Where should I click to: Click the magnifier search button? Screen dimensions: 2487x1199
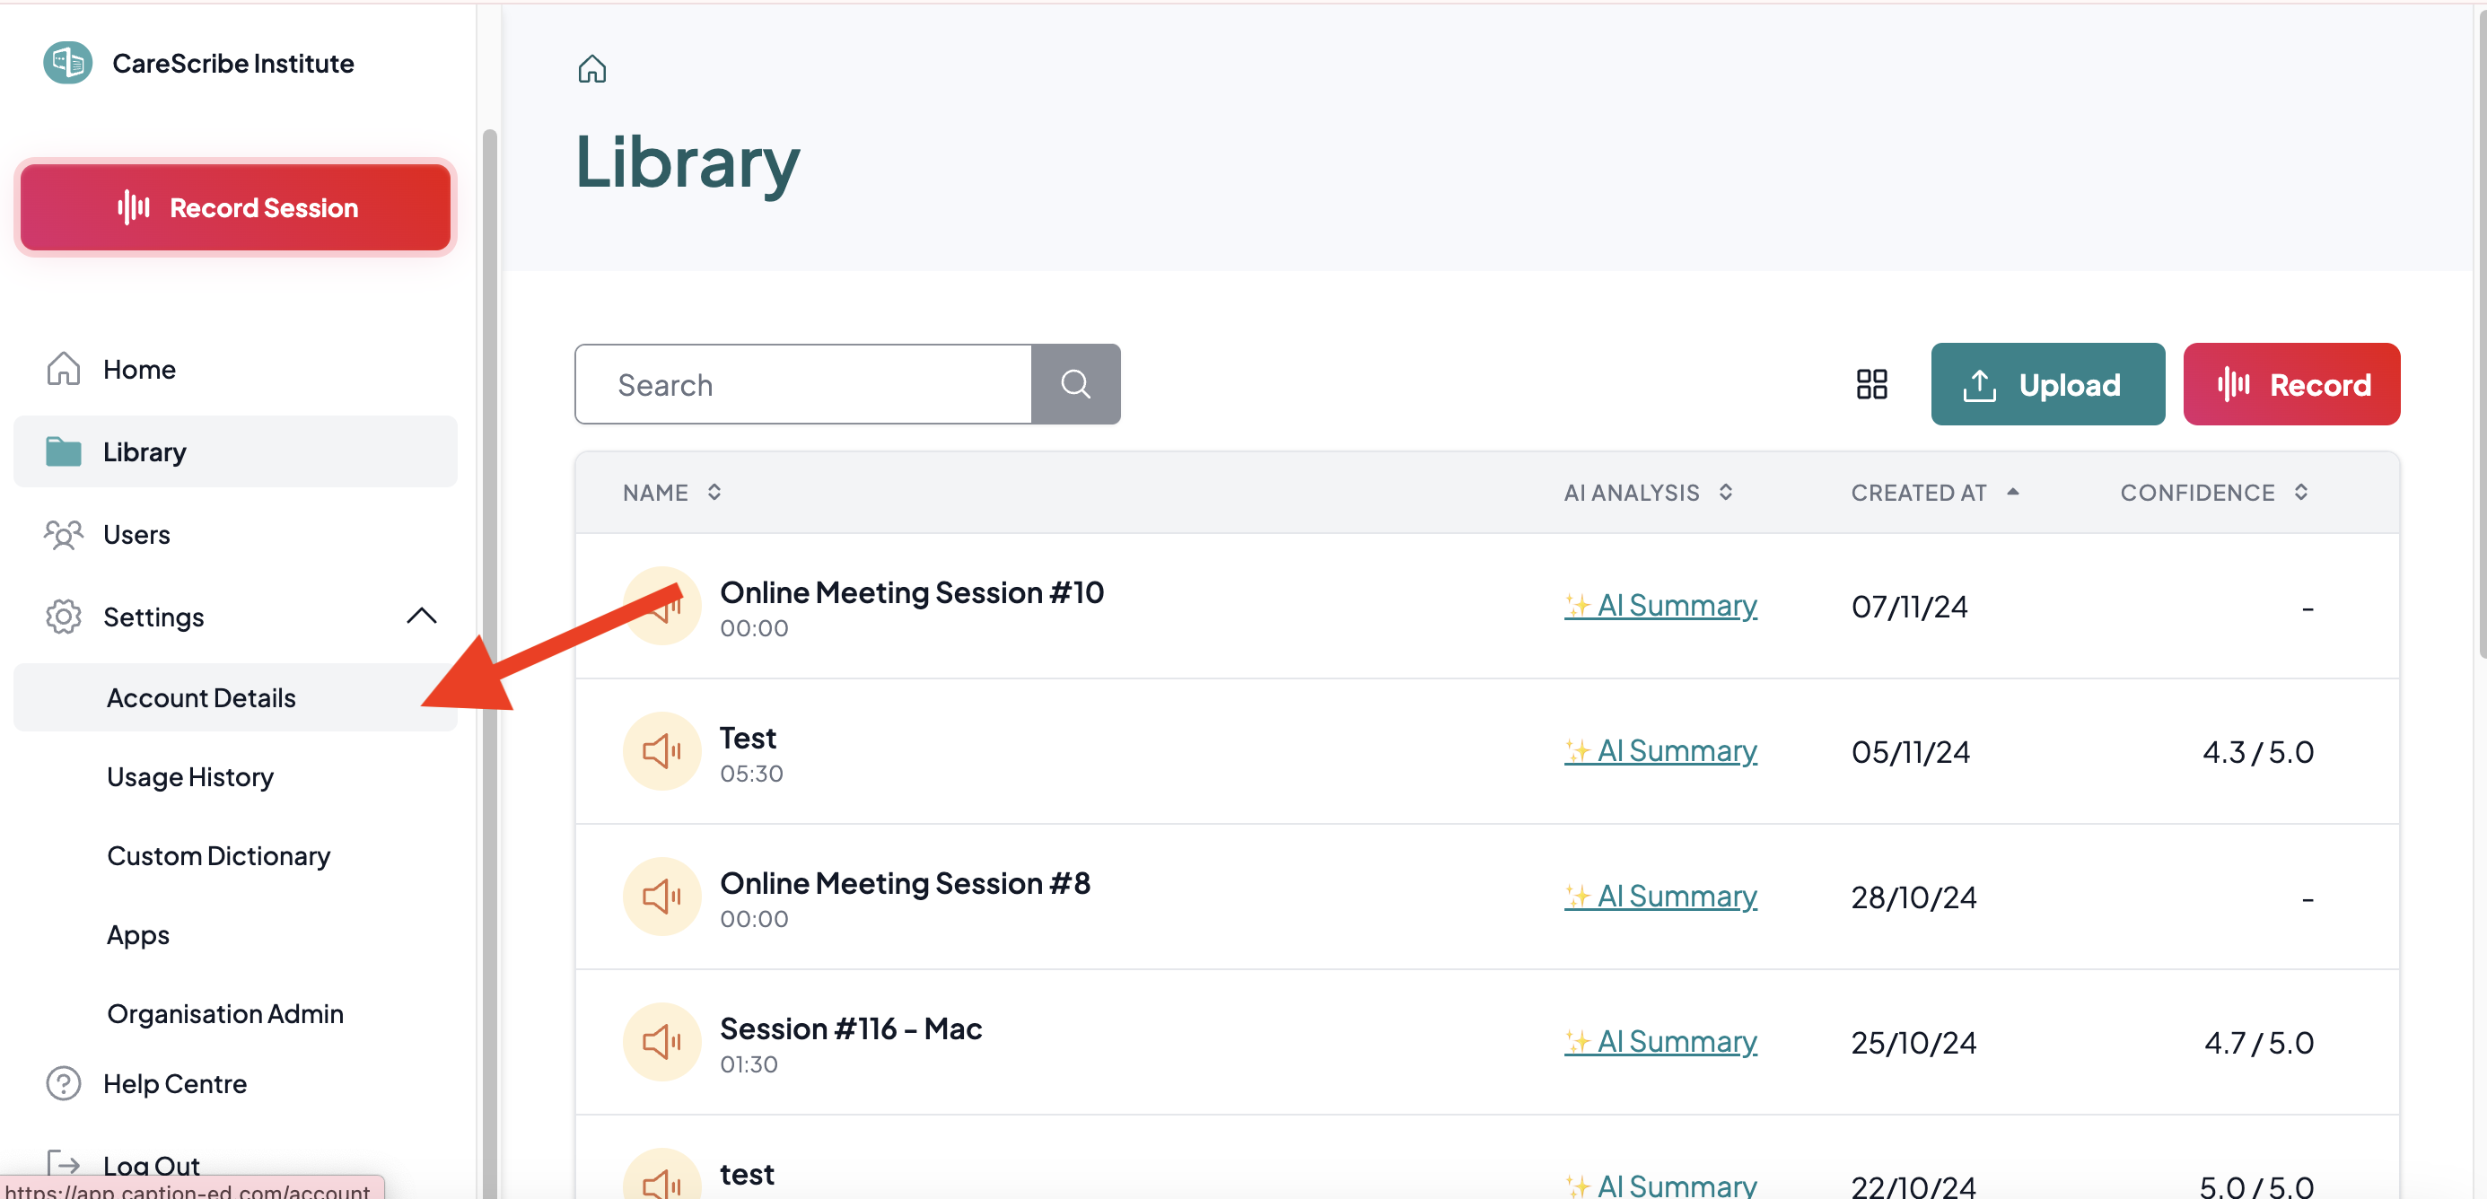pyautogui.click(x=1075, y=384)
